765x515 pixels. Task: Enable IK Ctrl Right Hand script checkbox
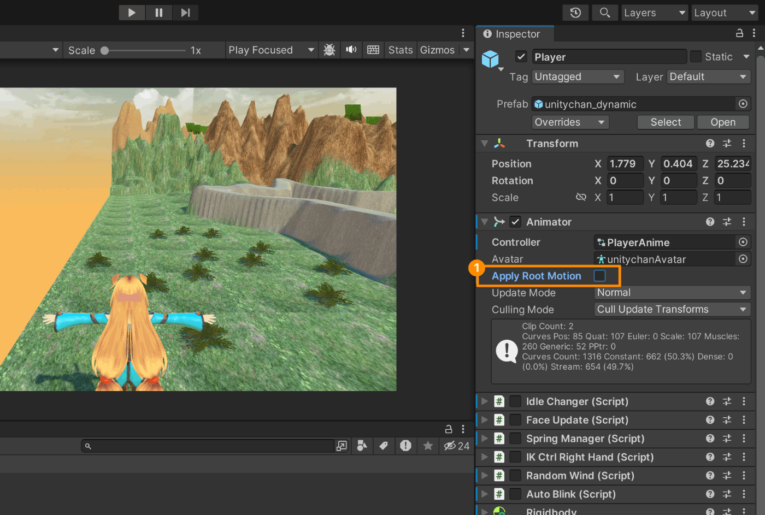tap(515, 457)
